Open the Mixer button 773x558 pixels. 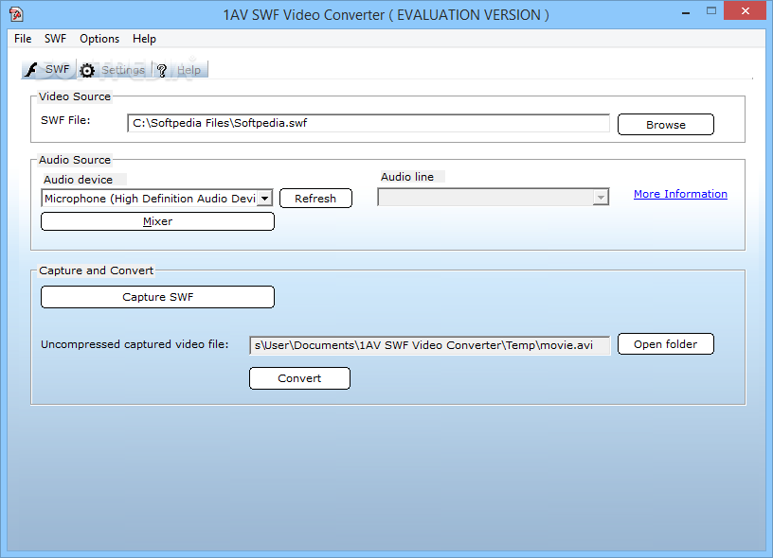click(157, 221)
